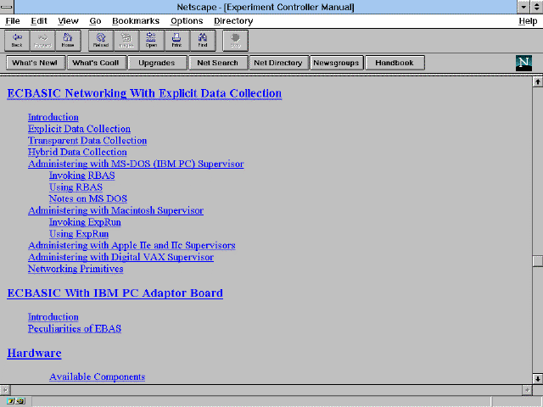Open the Help menu

(x=528, y=21)
